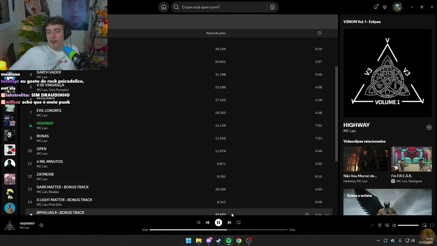Open more options for ØPHELIAS II row
The width and height of the screenshot is (437, 246).
tap(326, 215)
